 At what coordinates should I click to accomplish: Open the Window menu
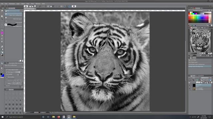pyautogui.click(x=38, y=4)
